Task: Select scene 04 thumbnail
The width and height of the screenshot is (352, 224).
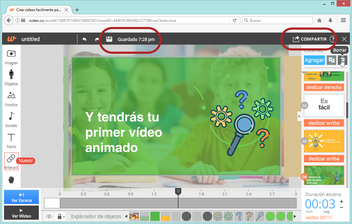Action: (x=324, y=175)
